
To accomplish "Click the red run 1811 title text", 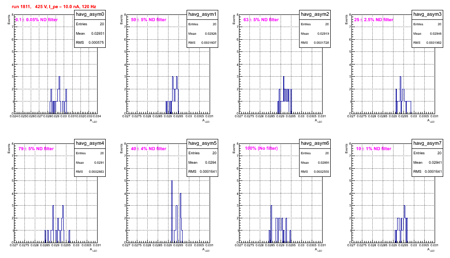I will pos(54,7).
